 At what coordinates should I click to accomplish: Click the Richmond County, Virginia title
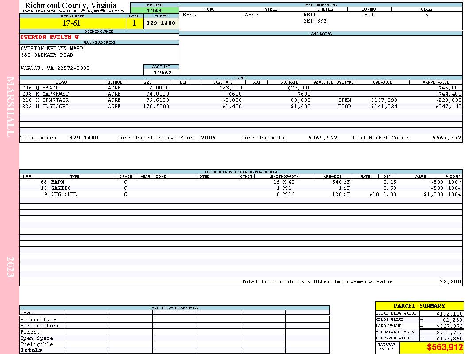pos(70,5)
